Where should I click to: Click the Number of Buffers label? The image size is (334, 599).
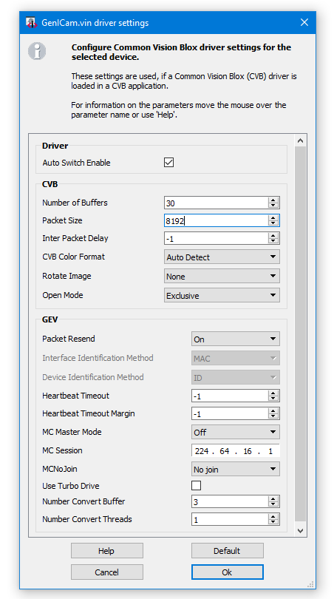click(x=75, y=203)
